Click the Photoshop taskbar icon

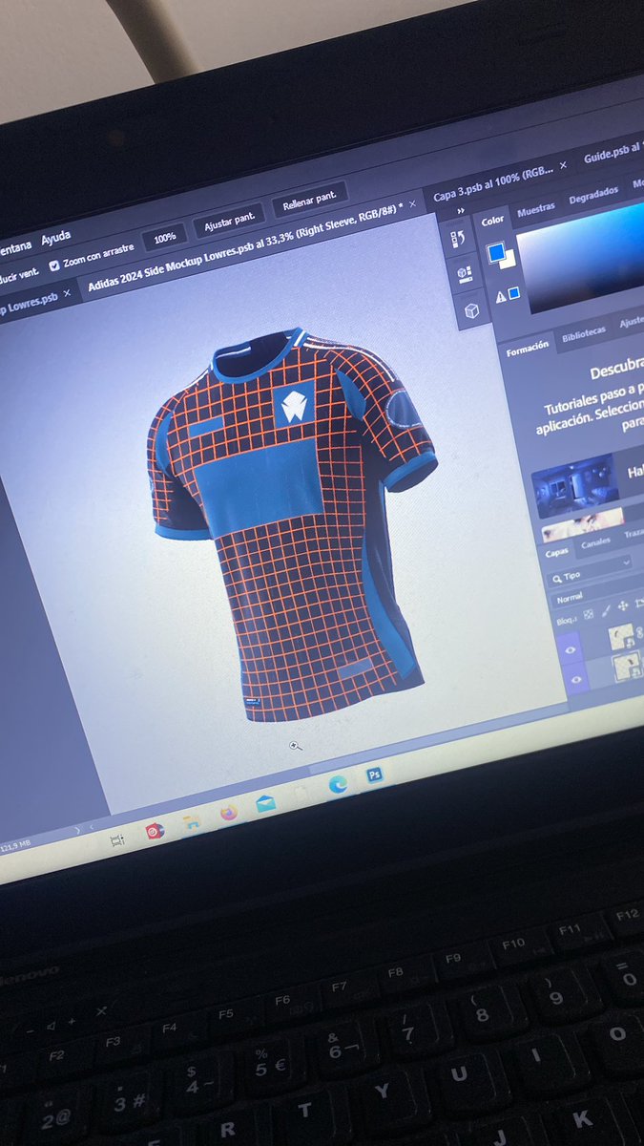(x=374, y=775)
